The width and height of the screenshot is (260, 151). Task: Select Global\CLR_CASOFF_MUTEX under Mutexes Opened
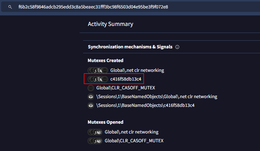[134, 141]
